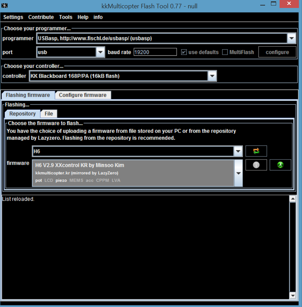Click the baud rate 19200 field
This screenshot has width=302, height=307.
click(x=155, y=52)
